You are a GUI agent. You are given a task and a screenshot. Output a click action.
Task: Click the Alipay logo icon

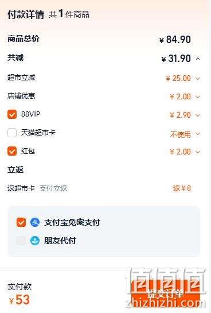point(35,222)
